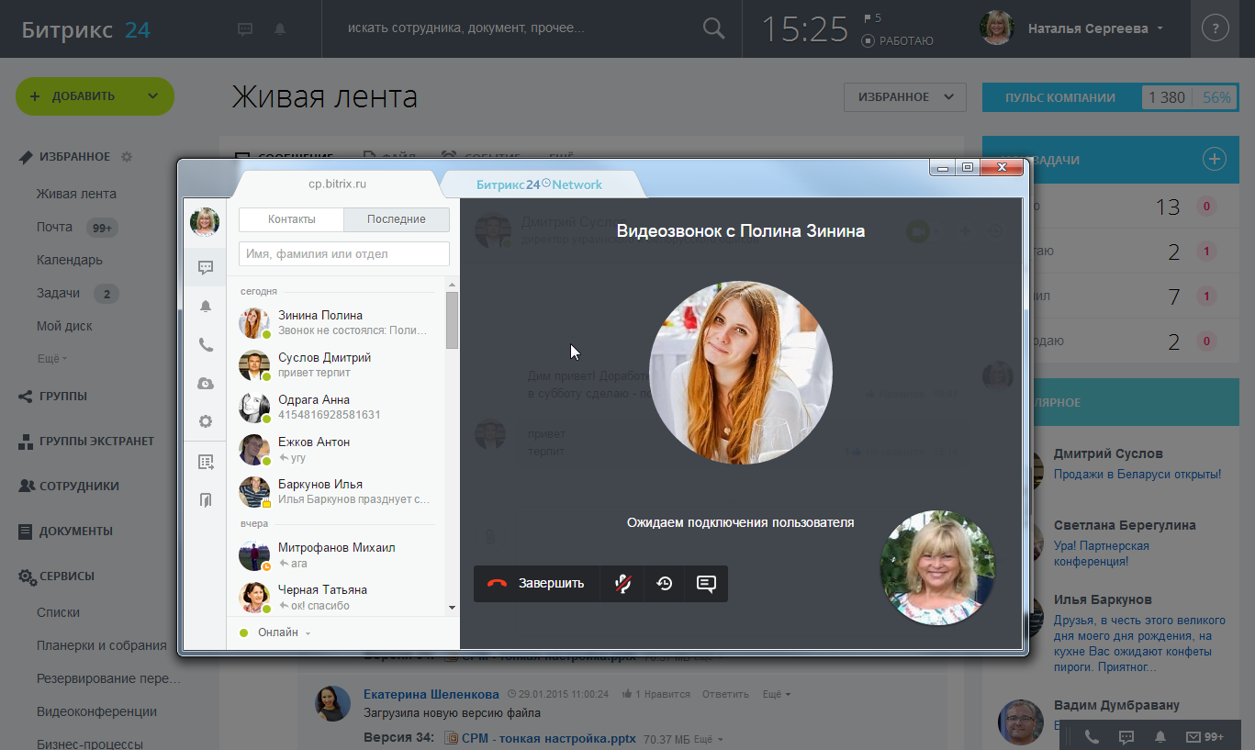This screenshot has height=750, width=1255.
Task: Click own avatar atop the messenger sidebar
Action: point(205,221)
